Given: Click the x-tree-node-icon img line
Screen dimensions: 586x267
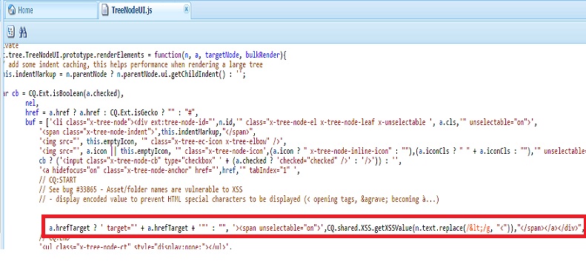Looking at the screenshot, I should (312, 151).
